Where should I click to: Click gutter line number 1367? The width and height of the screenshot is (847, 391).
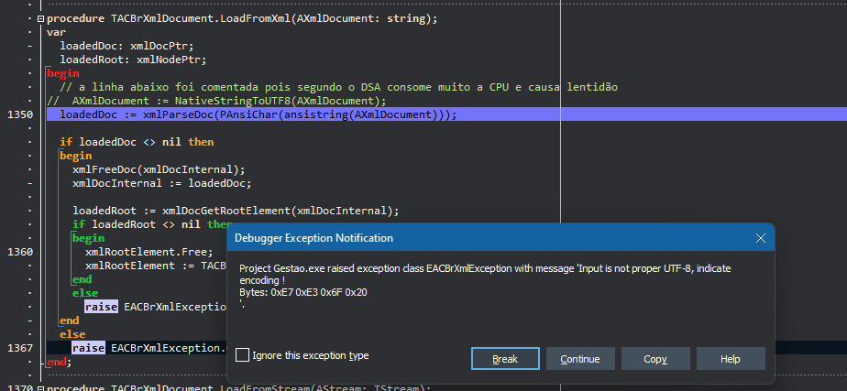coord(20,348)
